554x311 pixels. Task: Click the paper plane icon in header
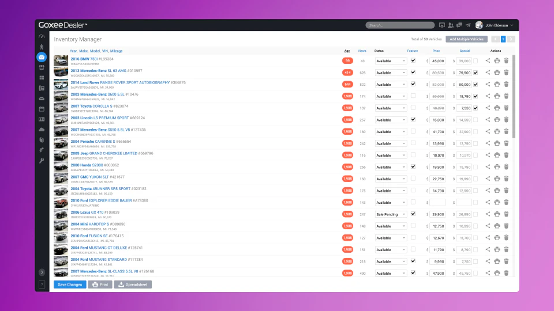pyautogui.click(x=468, y=25)
